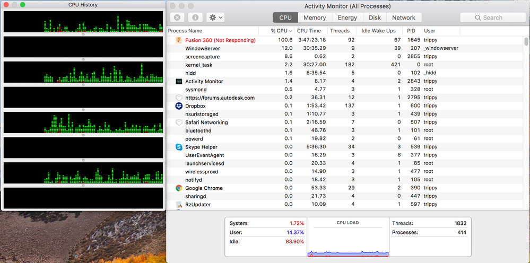Switch to the CPU tab

point(285,17)
